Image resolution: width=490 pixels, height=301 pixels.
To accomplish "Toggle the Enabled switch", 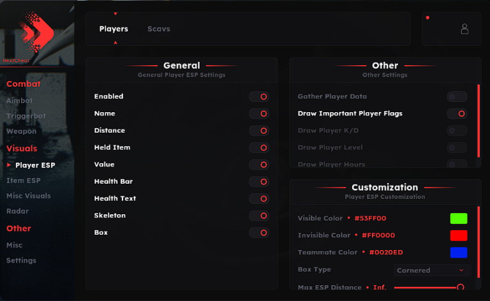I will pos(259,97).
